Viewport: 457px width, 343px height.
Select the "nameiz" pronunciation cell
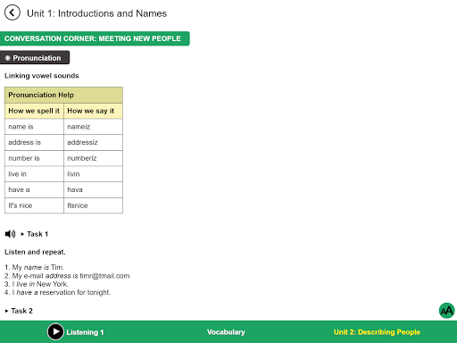point(93,127)
